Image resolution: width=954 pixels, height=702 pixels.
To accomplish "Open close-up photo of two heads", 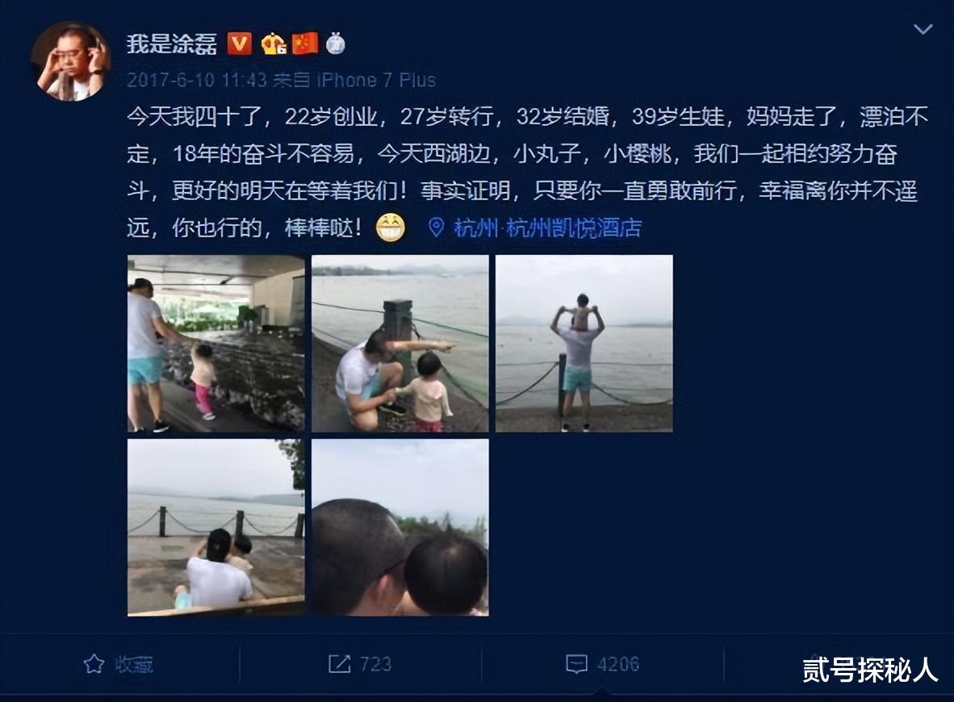I will (400, 528).
